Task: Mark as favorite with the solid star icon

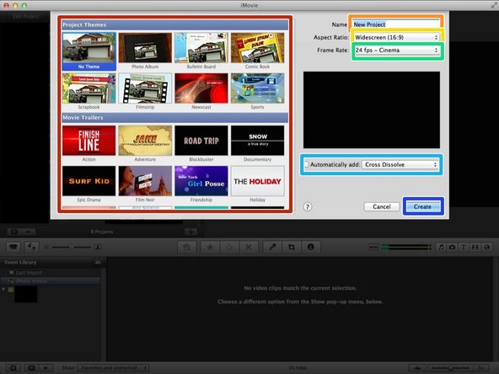Action: [210, 247]
